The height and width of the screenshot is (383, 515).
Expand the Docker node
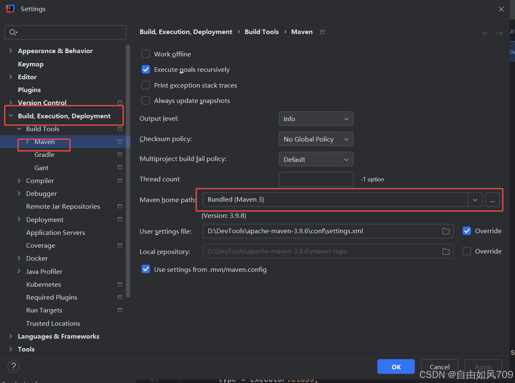click(19, 259)
